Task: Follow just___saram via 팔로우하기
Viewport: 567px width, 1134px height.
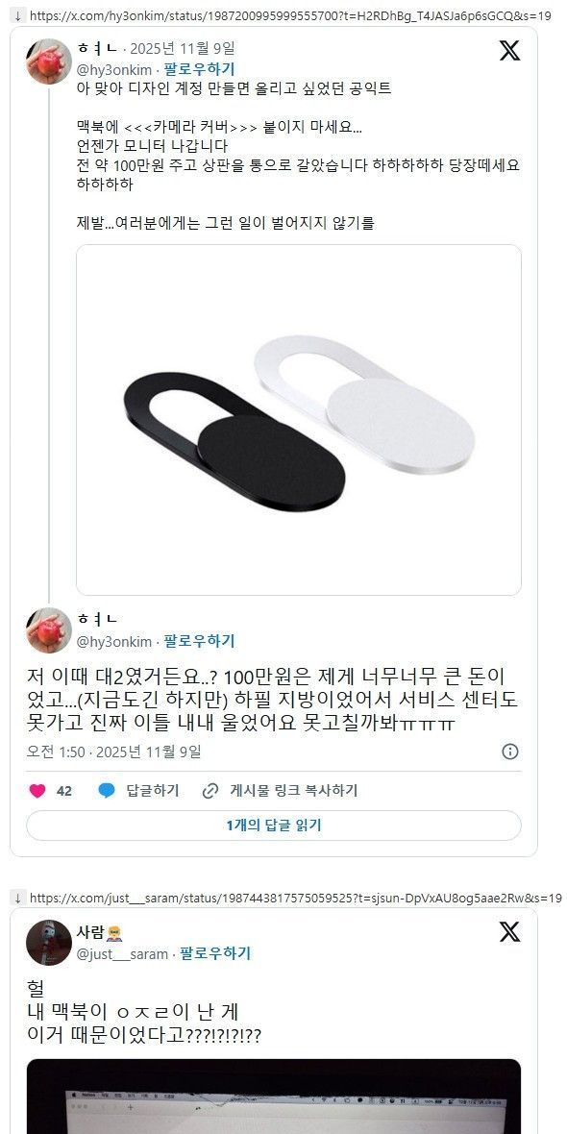Action: pos(215,954)
